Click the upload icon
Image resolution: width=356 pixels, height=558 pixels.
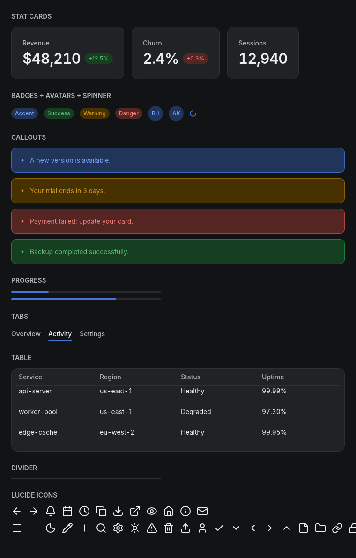(185, 528)
